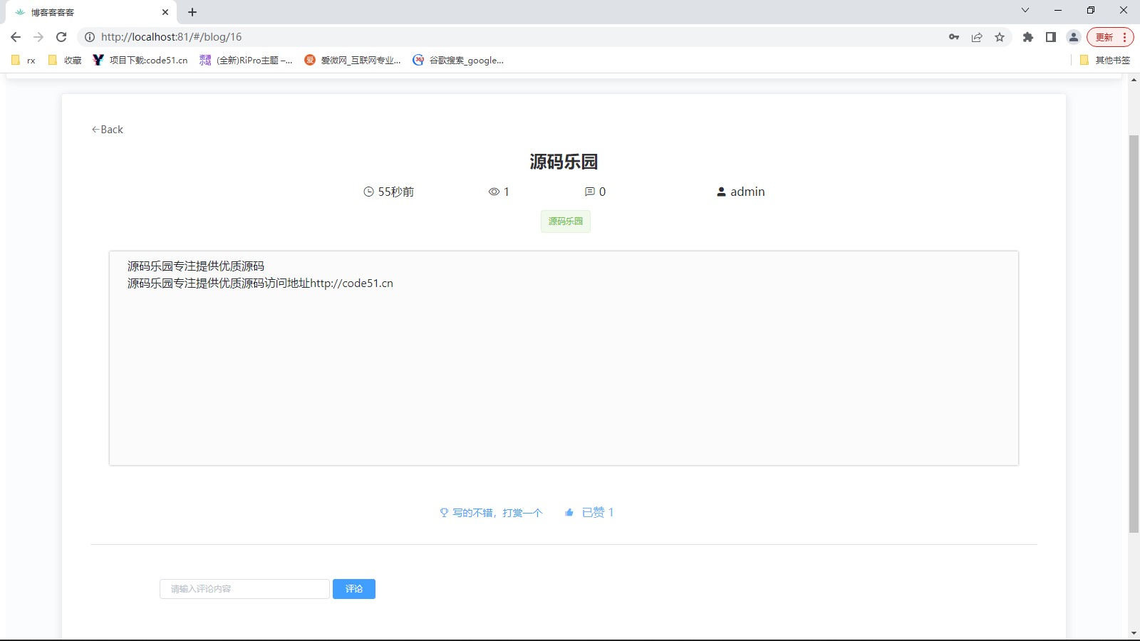Click the comment count icon

(590, 192)
